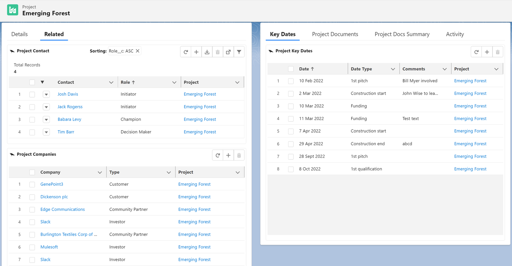Open row actions menu for Josh Davis
Viewport: 512px width, 266px height.
click(x=46, y=94)
